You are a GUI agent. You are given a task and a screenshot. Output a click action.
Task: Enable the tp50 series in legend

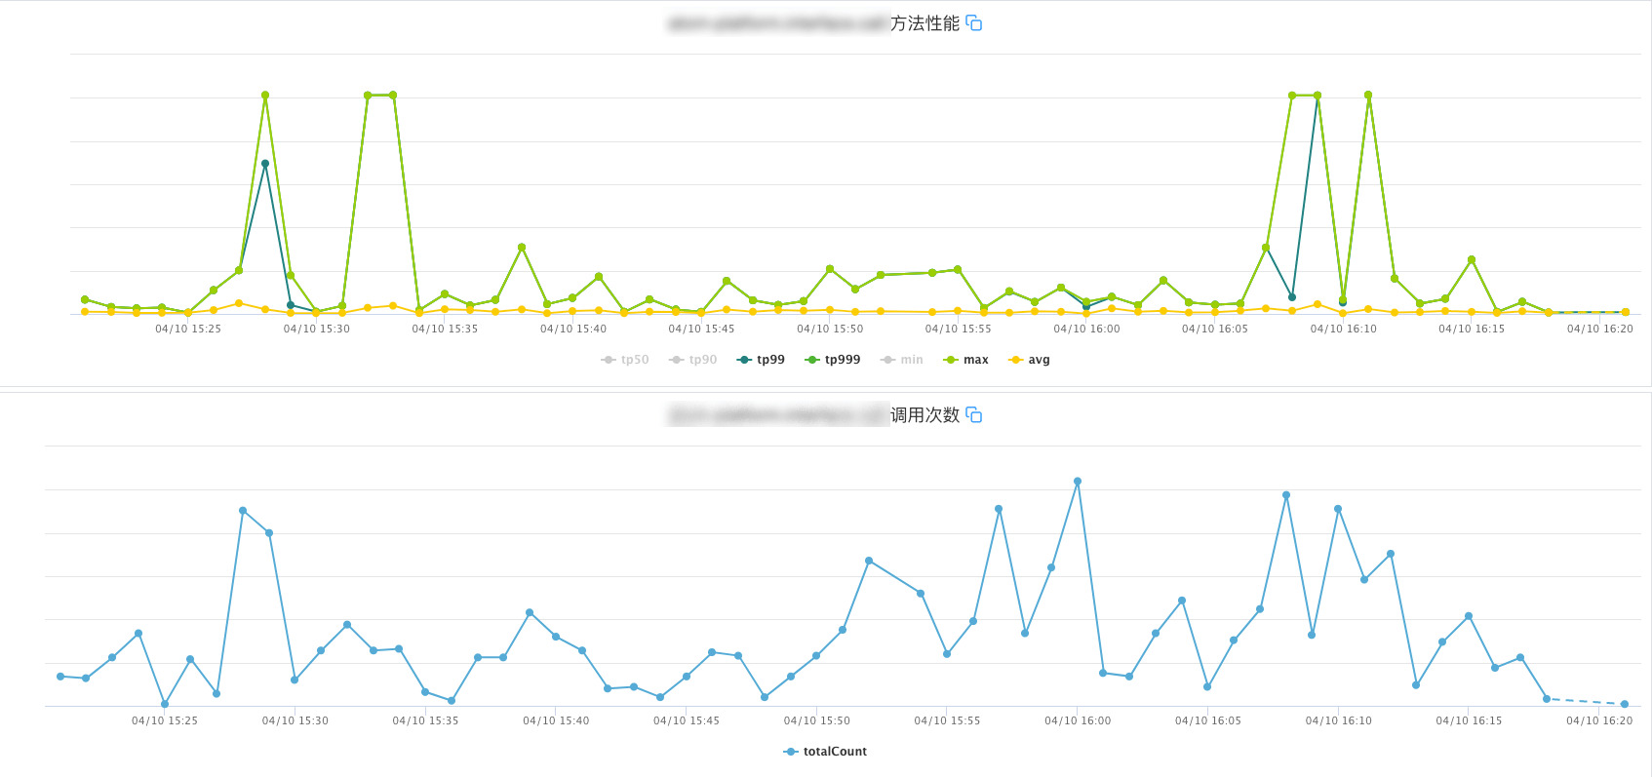[625, 360]
